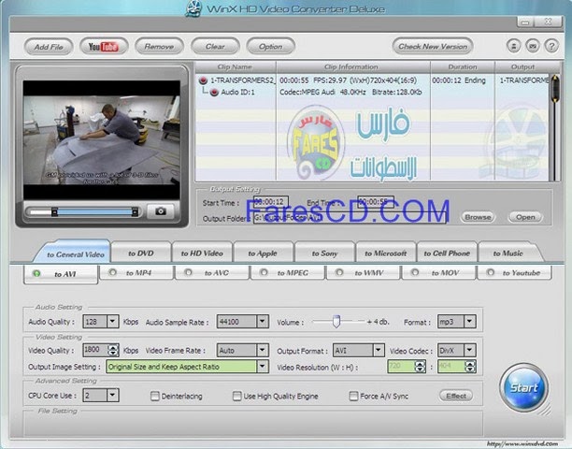The image size is (572, 449).
Task: Open the Effect button
Action: click(x=456, y=396)
